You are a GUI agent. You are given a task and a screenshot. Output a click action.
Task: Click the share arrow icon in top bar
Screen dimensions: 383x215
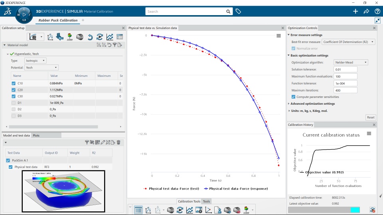click(366, 11)
